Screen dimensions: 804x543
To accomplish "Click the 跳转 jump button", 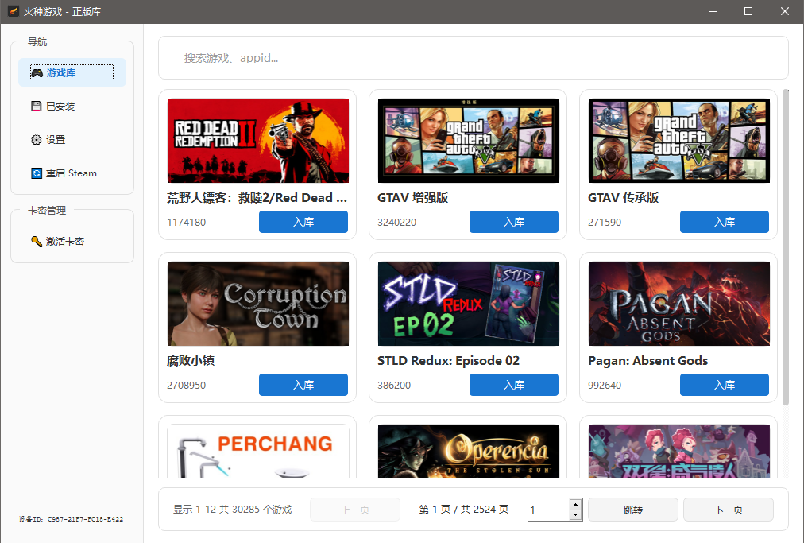I will click(632, 509).
